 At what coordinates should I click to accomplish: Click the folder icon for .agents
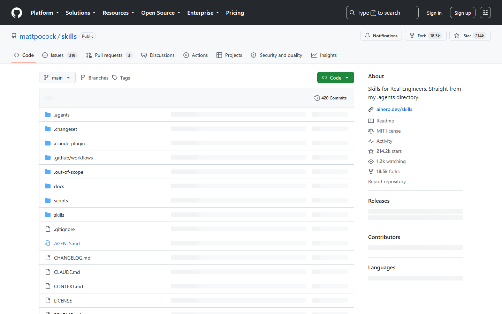pyautogui.click(x=48, y=114)
